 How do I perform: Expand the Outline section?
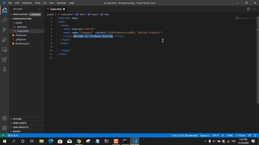pos(27,119)
